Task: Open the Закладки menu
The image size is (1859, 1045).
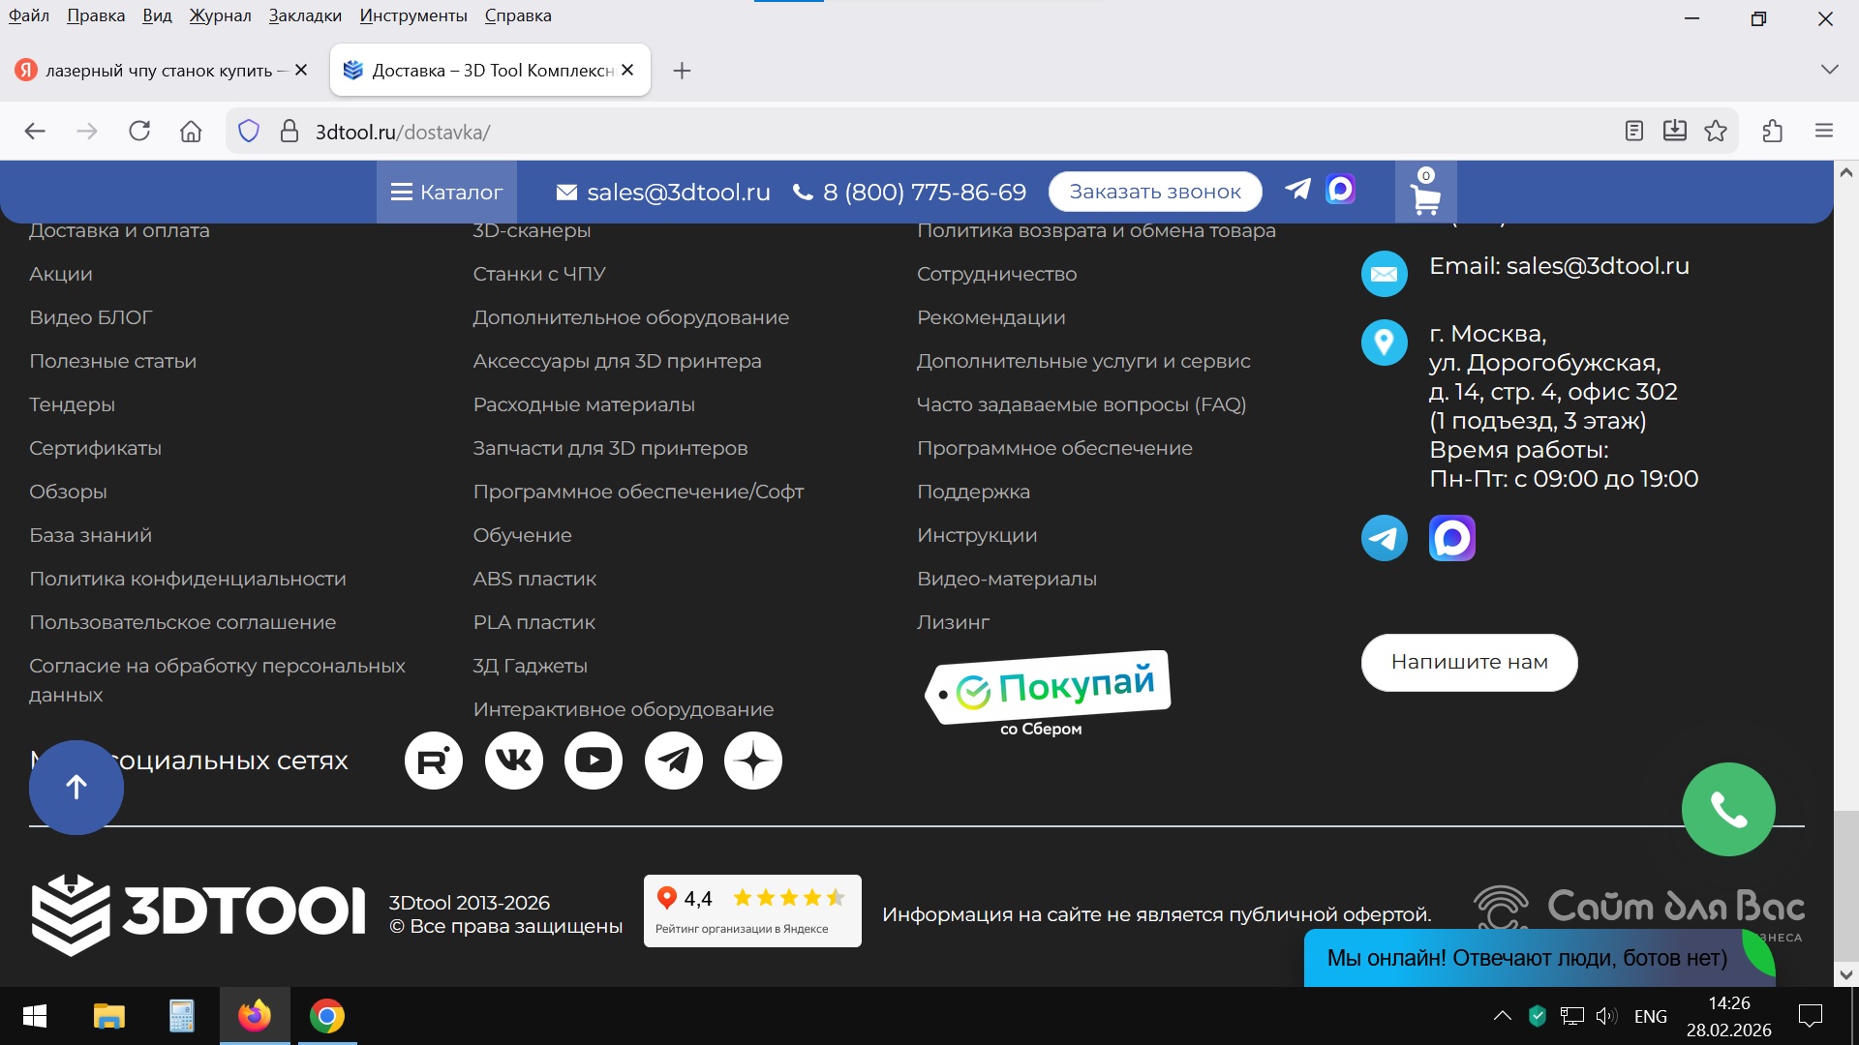Action: pyautogui.click(x=305, y=15)
